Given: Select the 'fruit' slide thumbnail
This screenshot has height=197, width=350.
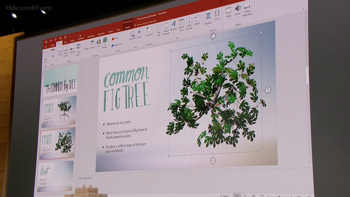Looking at the screenshot, I should (x=55, y=176).
